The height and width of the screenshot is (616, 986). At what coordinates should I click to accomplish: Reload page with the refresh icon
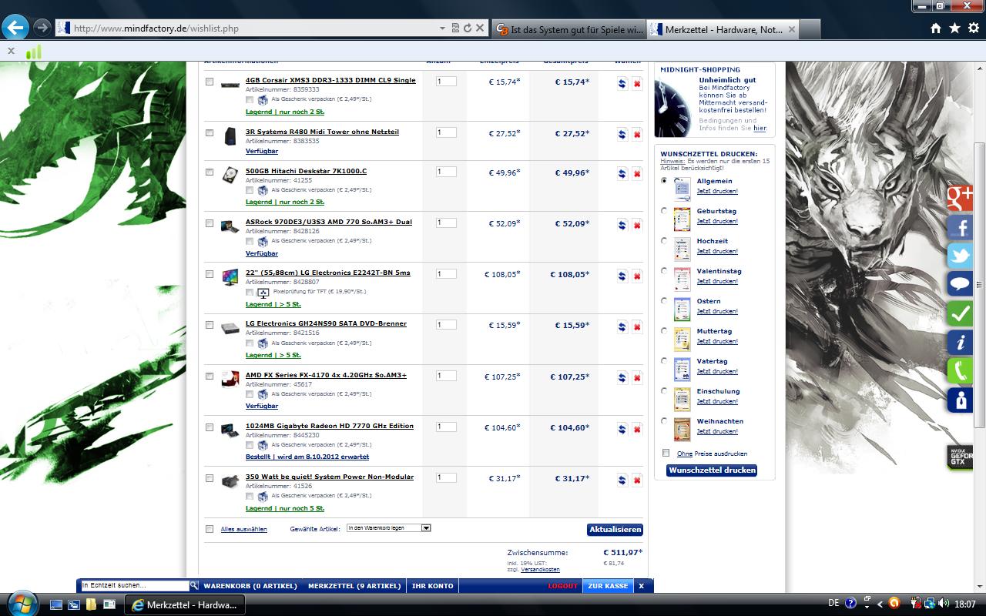[x=467, y=28]
